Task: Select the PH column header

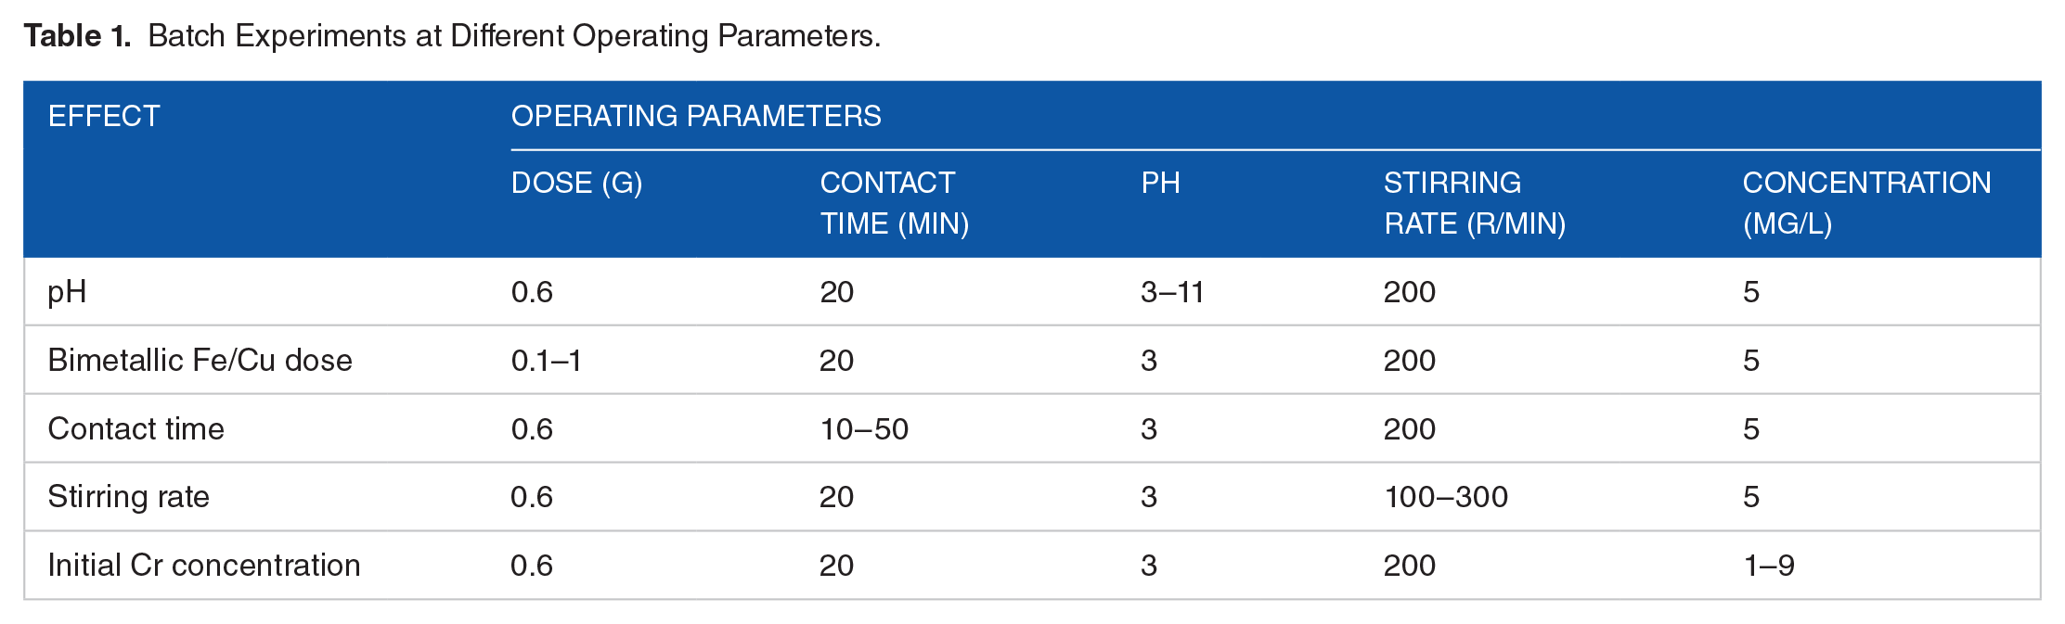Action: click(x=1160, y=183)
